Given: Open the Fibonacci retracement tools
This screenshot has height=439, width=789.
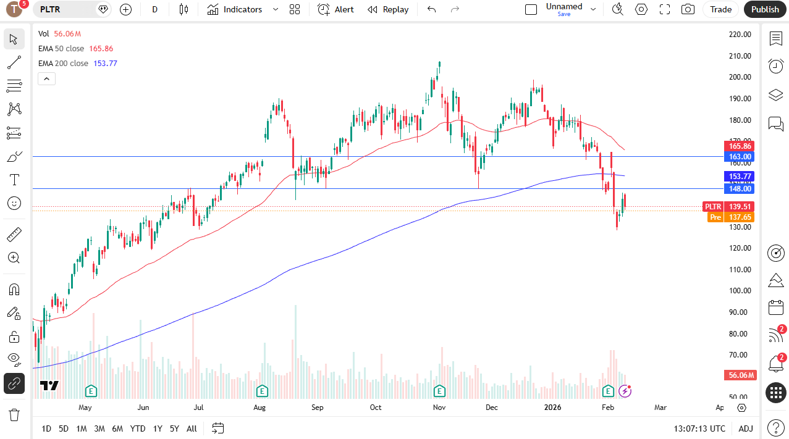Looking at the screenshot, I should tap(14, 86).
